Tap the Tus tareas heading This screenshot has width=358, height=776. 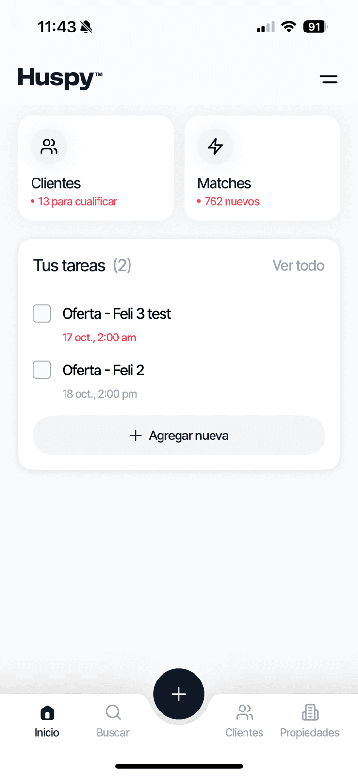tap(69, 266)
